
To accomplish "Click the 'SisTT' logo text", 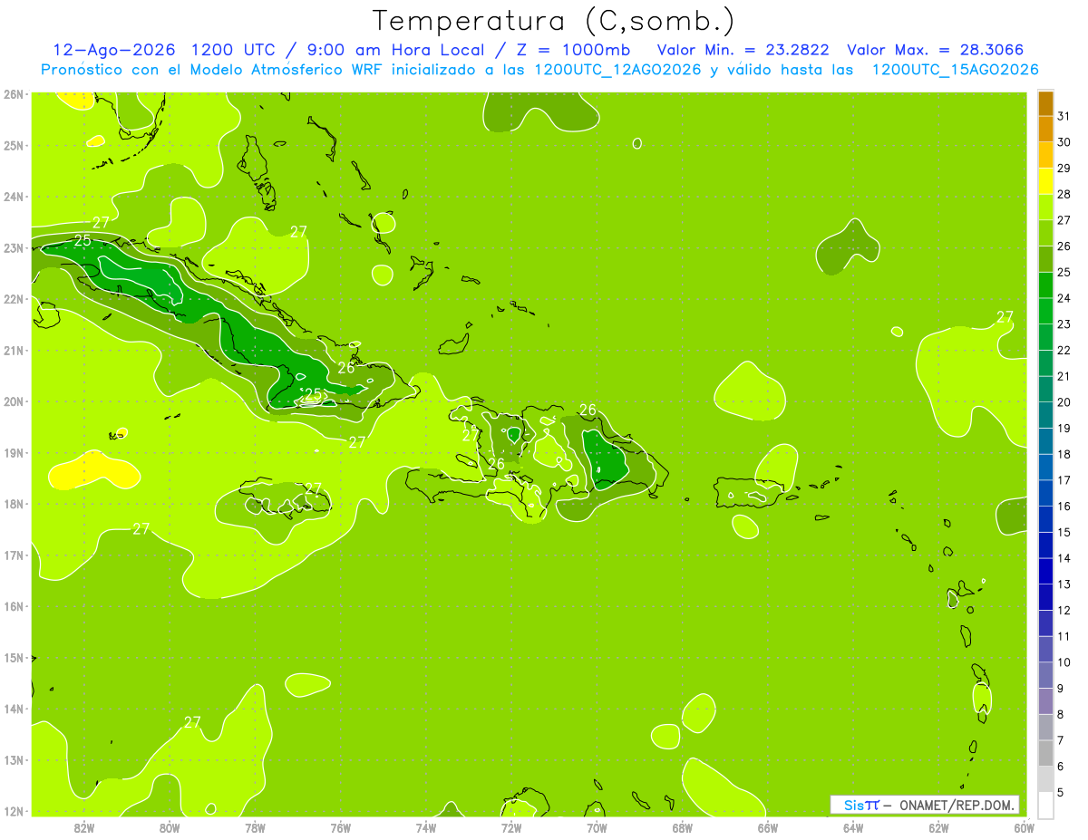I will (x=861, y=805).
